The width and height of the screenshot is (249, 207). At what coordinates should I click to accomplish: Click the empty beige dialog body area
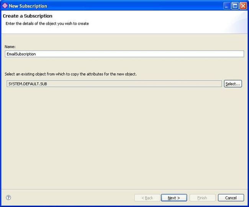click(x=124, y=138)
